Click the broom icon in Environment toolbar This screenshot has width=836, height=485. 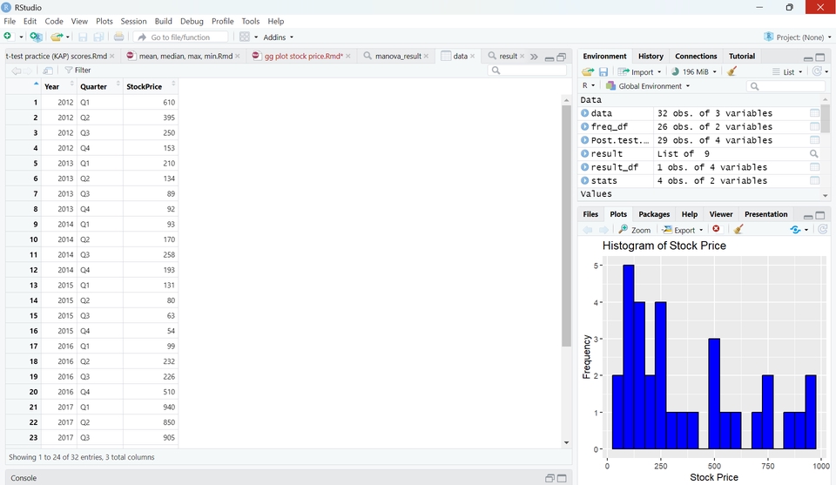click(731, 71)
